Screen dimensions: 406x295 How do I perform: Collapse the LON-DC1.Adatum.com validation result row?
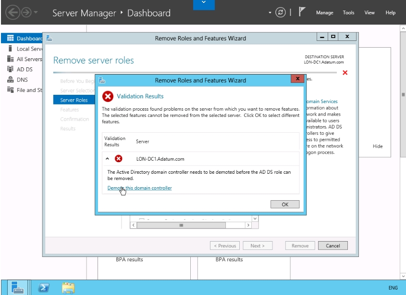click(x=108, y=158)
